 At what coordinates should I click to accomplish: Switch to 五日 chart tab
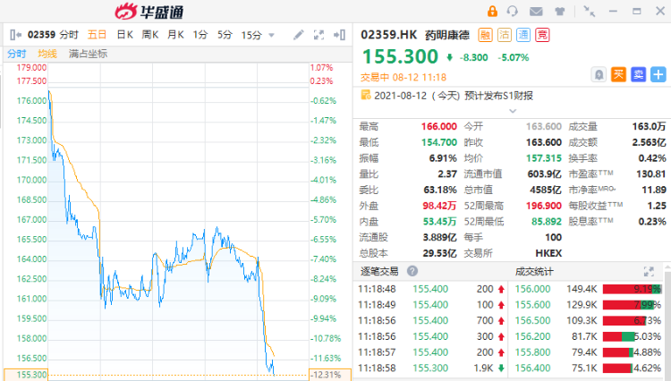point(97,35)
